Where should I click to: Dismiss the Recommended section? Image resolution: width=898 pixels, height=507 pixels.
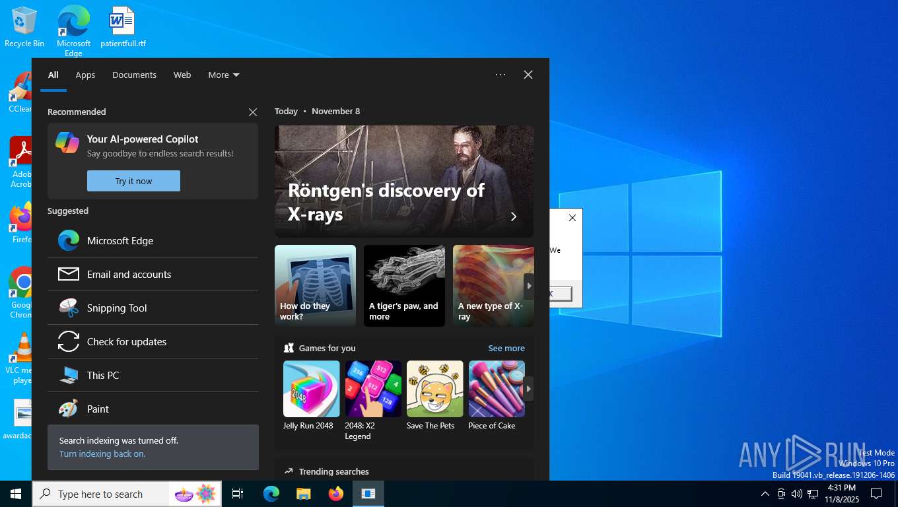coord(253,112)
